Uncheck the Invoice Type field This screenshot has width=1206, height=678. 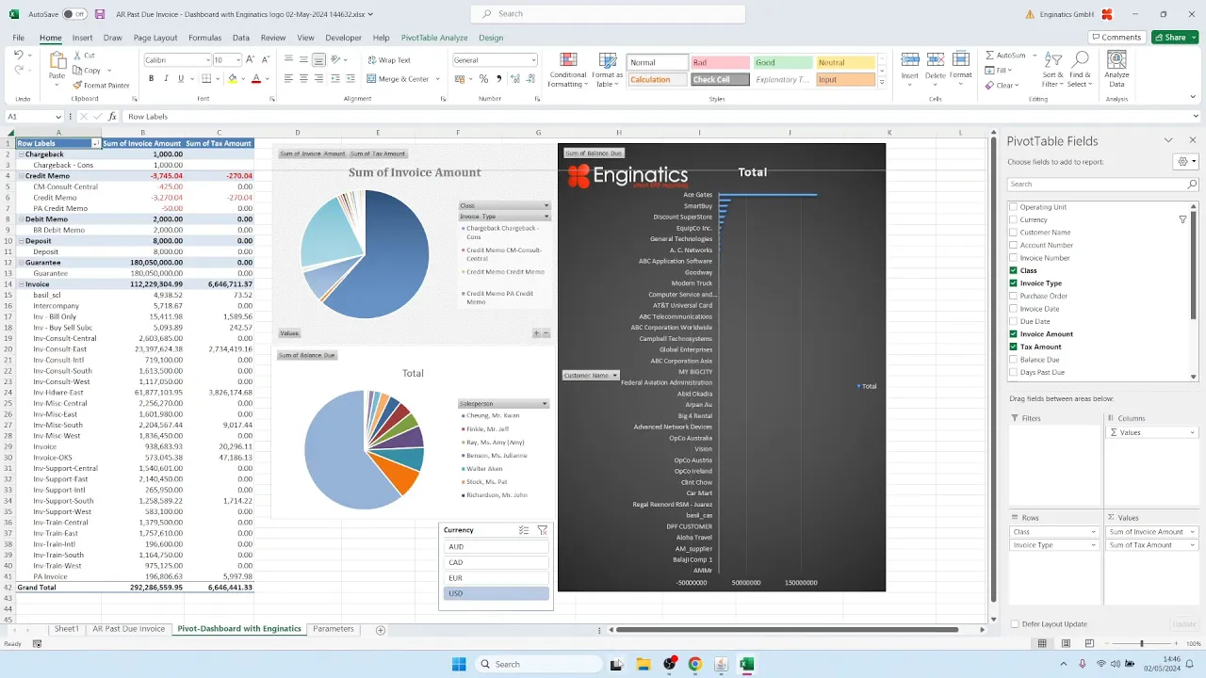tap(1014, 283)
